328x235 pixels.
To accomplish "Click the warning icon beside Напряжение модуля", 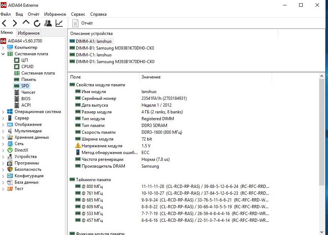I will 78,145.
